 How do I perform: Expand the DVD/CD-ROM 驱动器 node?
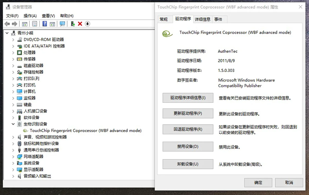13,40
